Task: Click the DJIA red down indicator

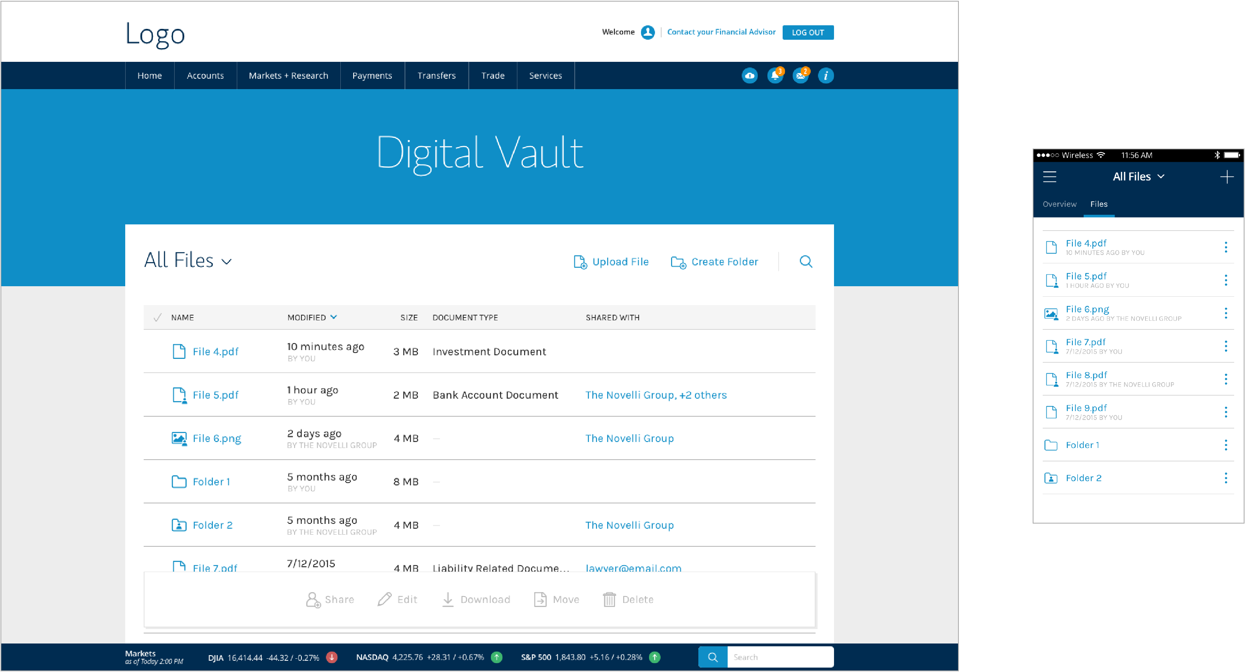Action: 332,658
